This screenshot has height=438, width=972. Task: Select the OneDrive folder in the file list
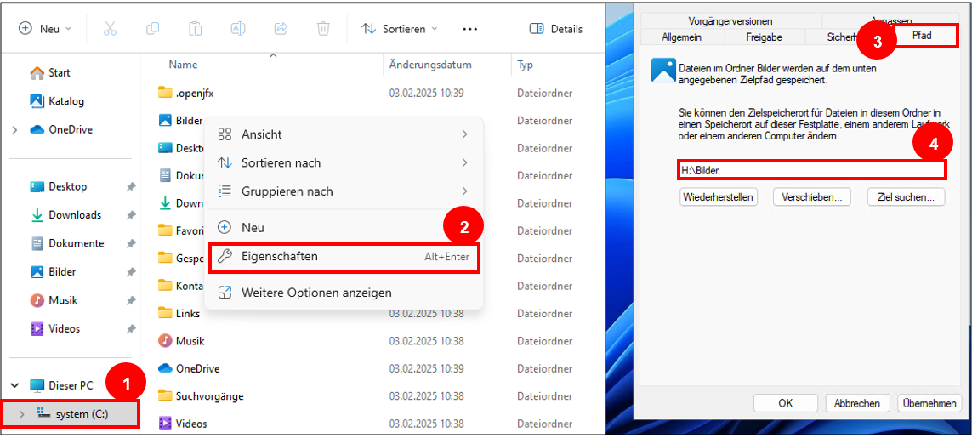(x=189, y=368)
